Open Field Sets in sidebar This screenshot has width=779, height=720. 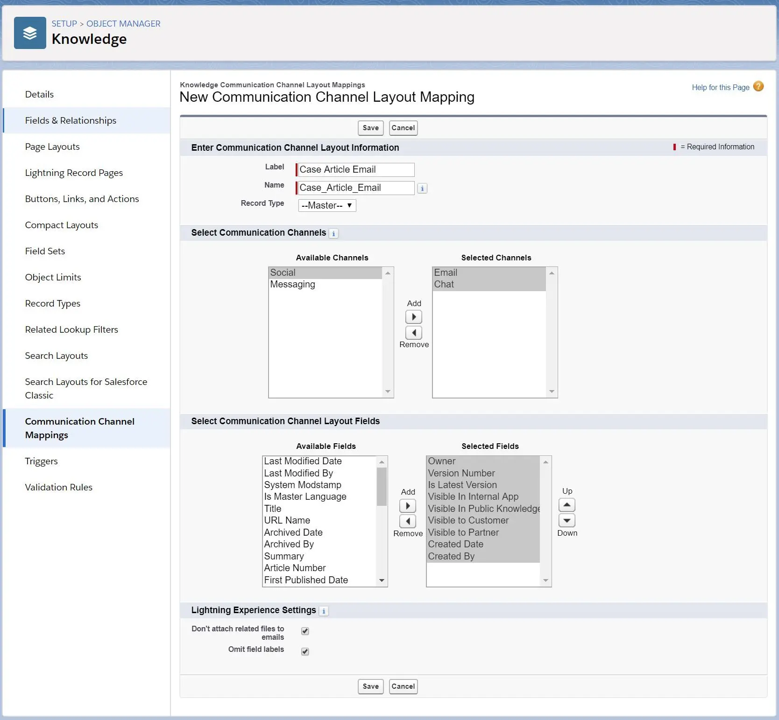86,251
